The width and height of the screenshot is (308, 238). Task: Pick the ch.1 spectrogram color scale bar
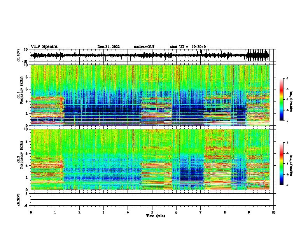[282, 100]
